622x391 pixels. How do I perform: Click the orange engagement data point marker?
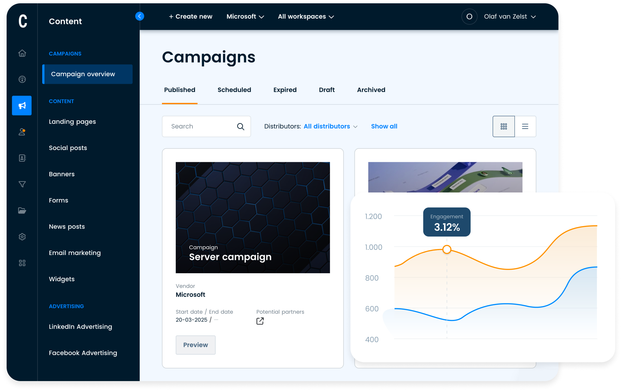(x=447, y=250)
